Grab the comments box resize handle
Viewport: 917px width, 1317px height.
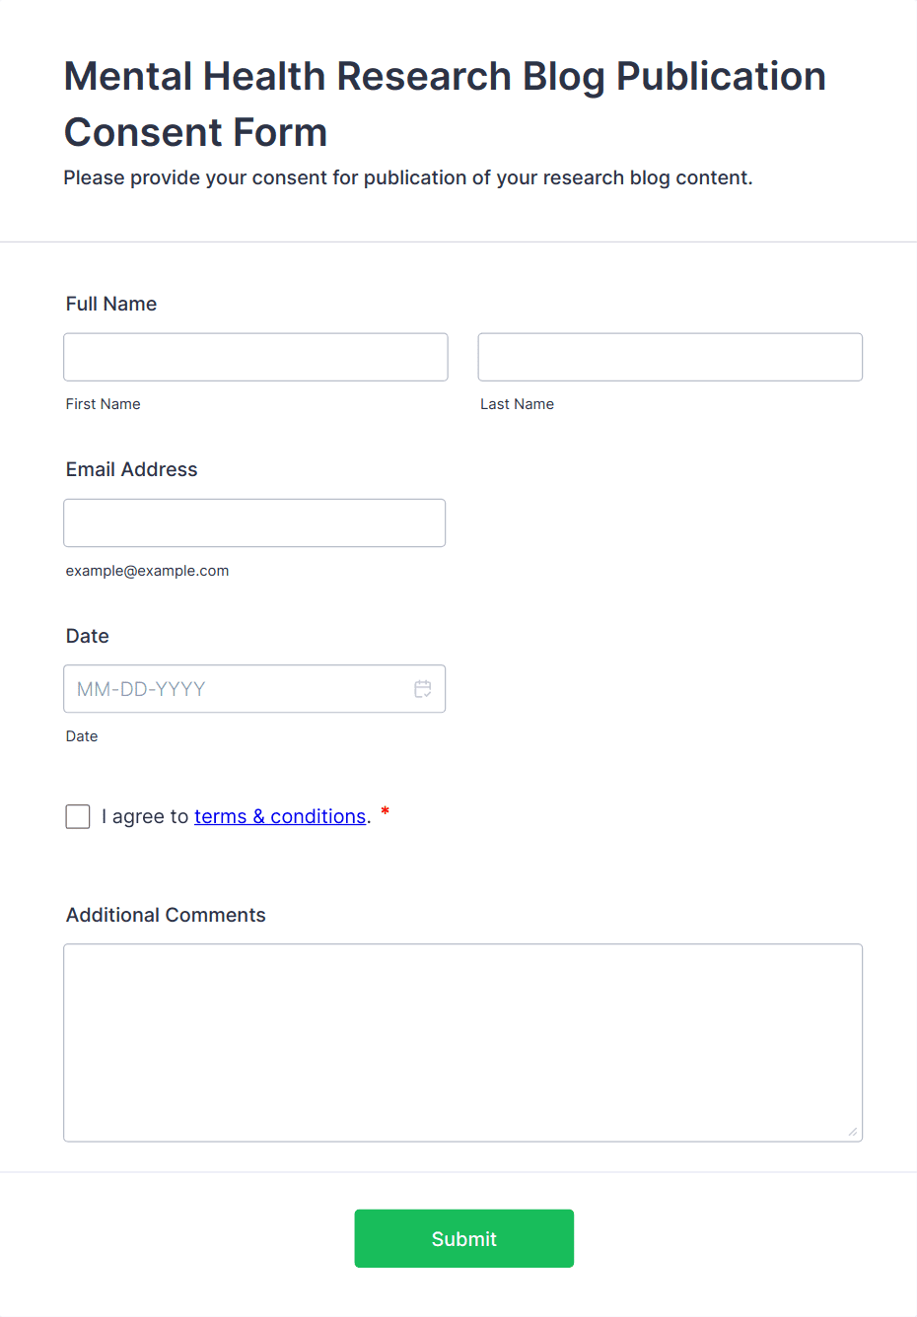853,1132
